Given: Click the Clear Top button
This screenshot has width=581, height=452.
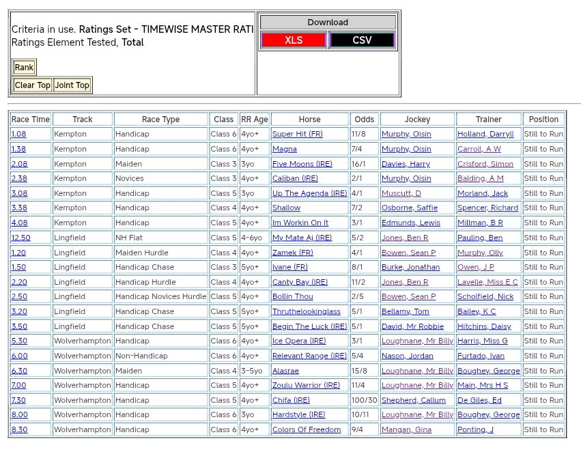Looking at the screenshot, I should (x=33, y=85).
